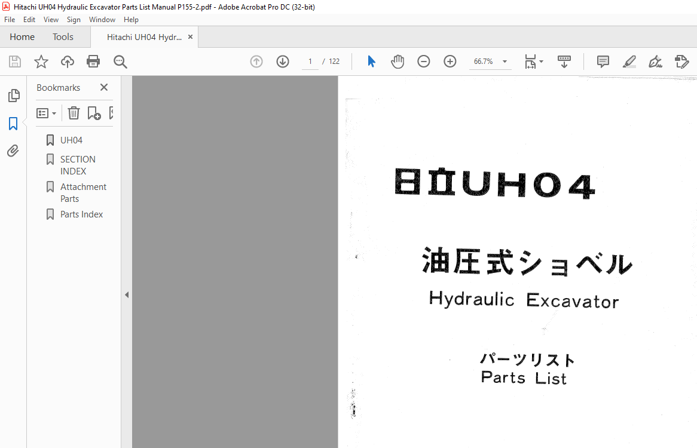The height and width of the screenshot is (448, 697).
Task: Open the Sign menu
Action: [x=74, y=20]
